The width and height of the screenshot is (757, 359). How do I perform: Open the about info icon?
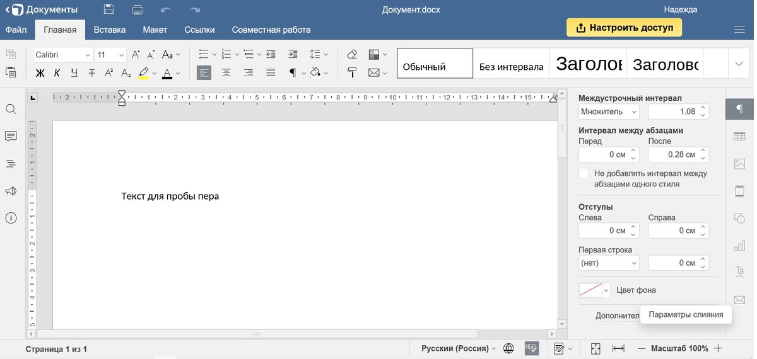(11, 218)
